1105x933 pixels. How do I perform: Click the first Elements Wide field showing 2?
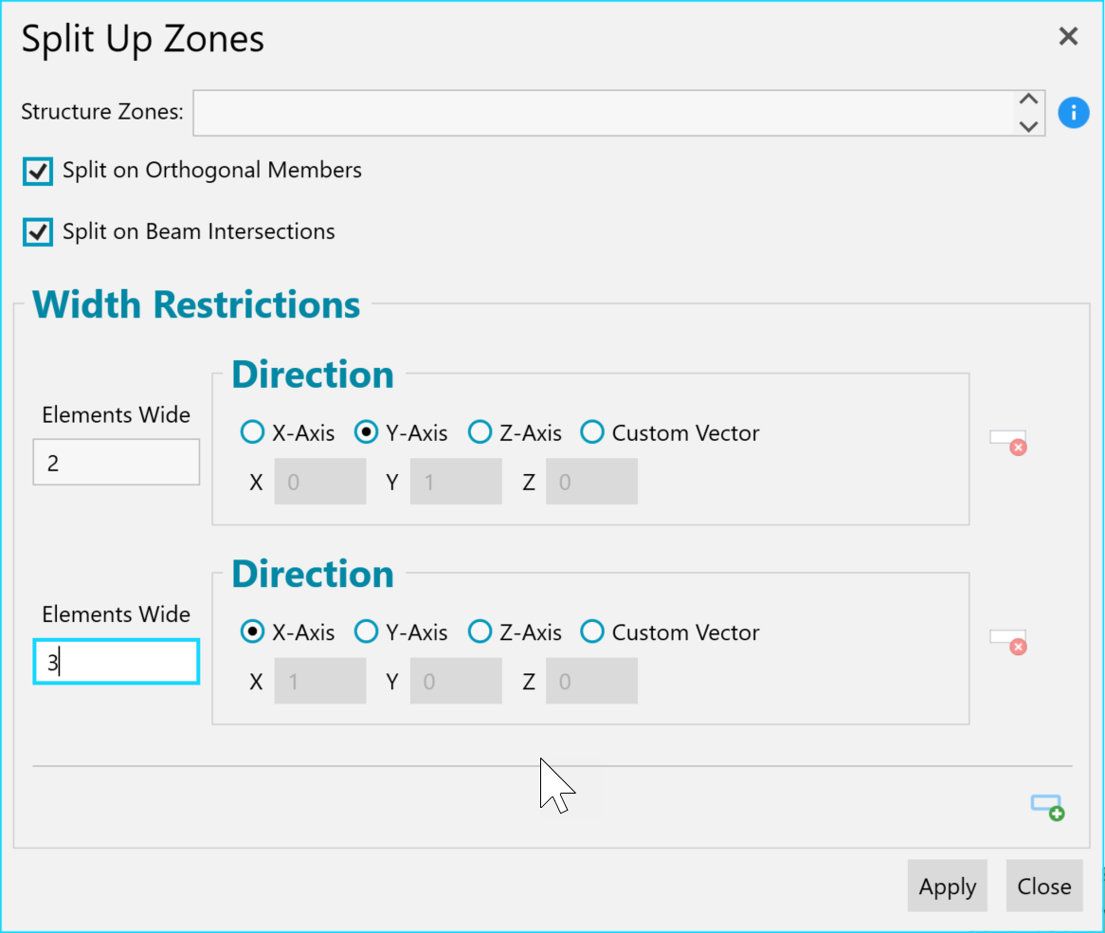point(117,463)
